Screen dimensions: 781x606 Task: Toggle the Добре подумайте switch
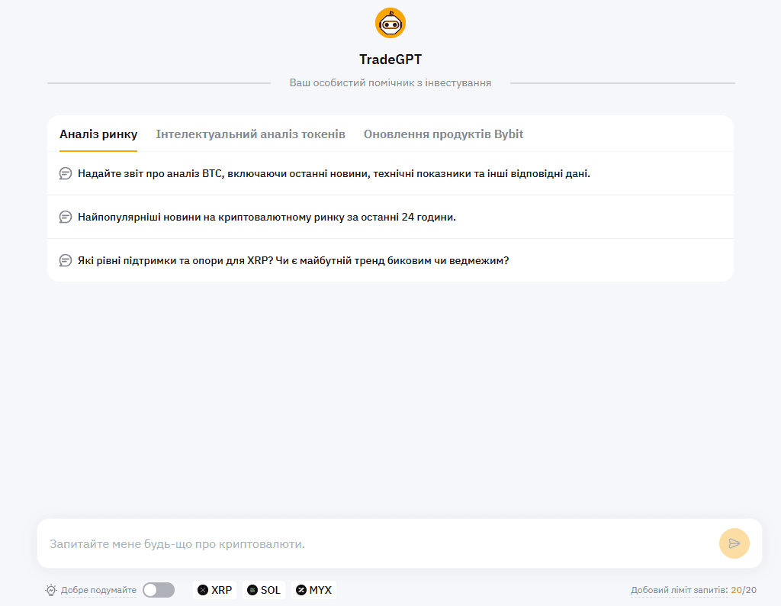pos(159,590)
